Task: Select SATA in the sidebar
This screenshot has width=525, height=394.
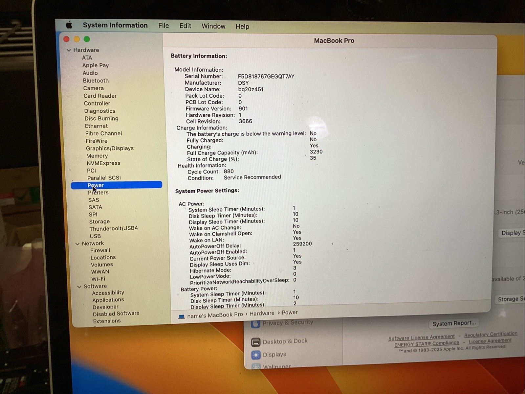Action: (x=95, y=207)
